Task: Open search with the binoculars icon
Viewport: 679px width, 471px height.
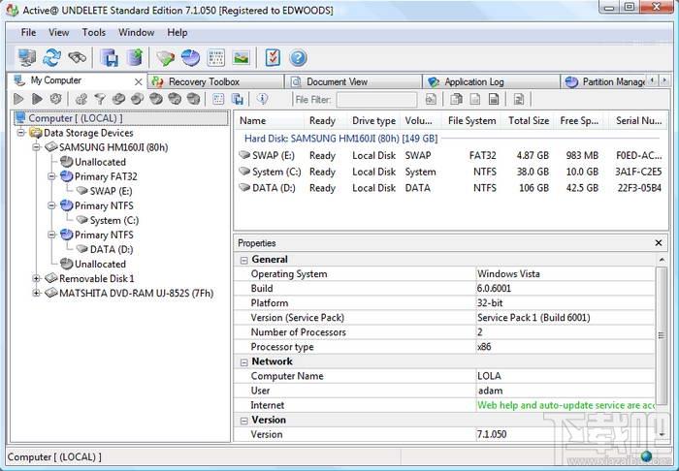Action: (x=77, y=57)
